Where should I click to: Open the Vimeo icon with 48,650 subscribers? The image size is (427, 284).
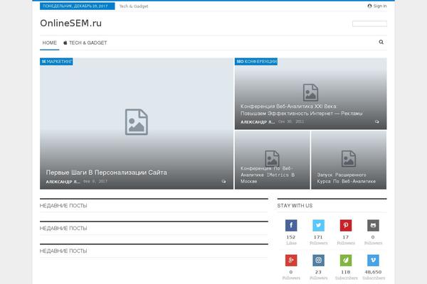coord(373,261)
